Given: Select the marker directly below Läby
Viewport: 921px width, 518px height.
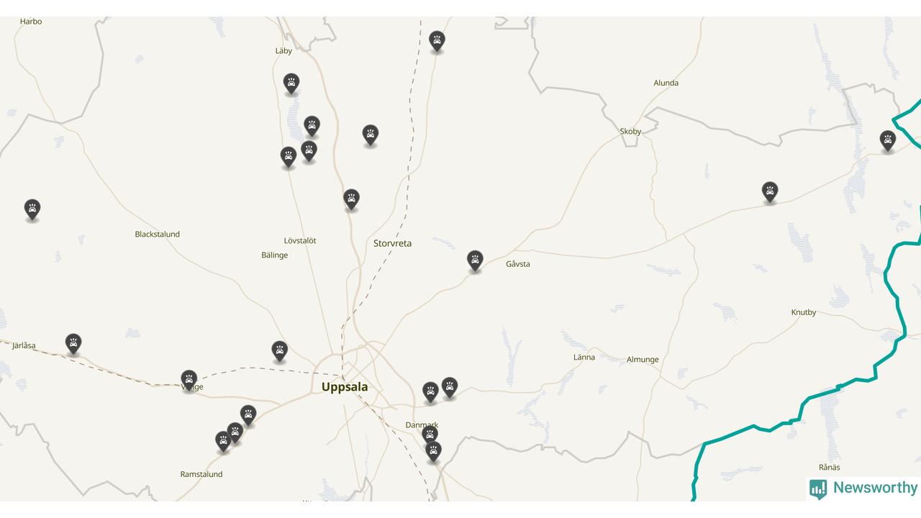Looking at the screenshot, I should (291, 83).
